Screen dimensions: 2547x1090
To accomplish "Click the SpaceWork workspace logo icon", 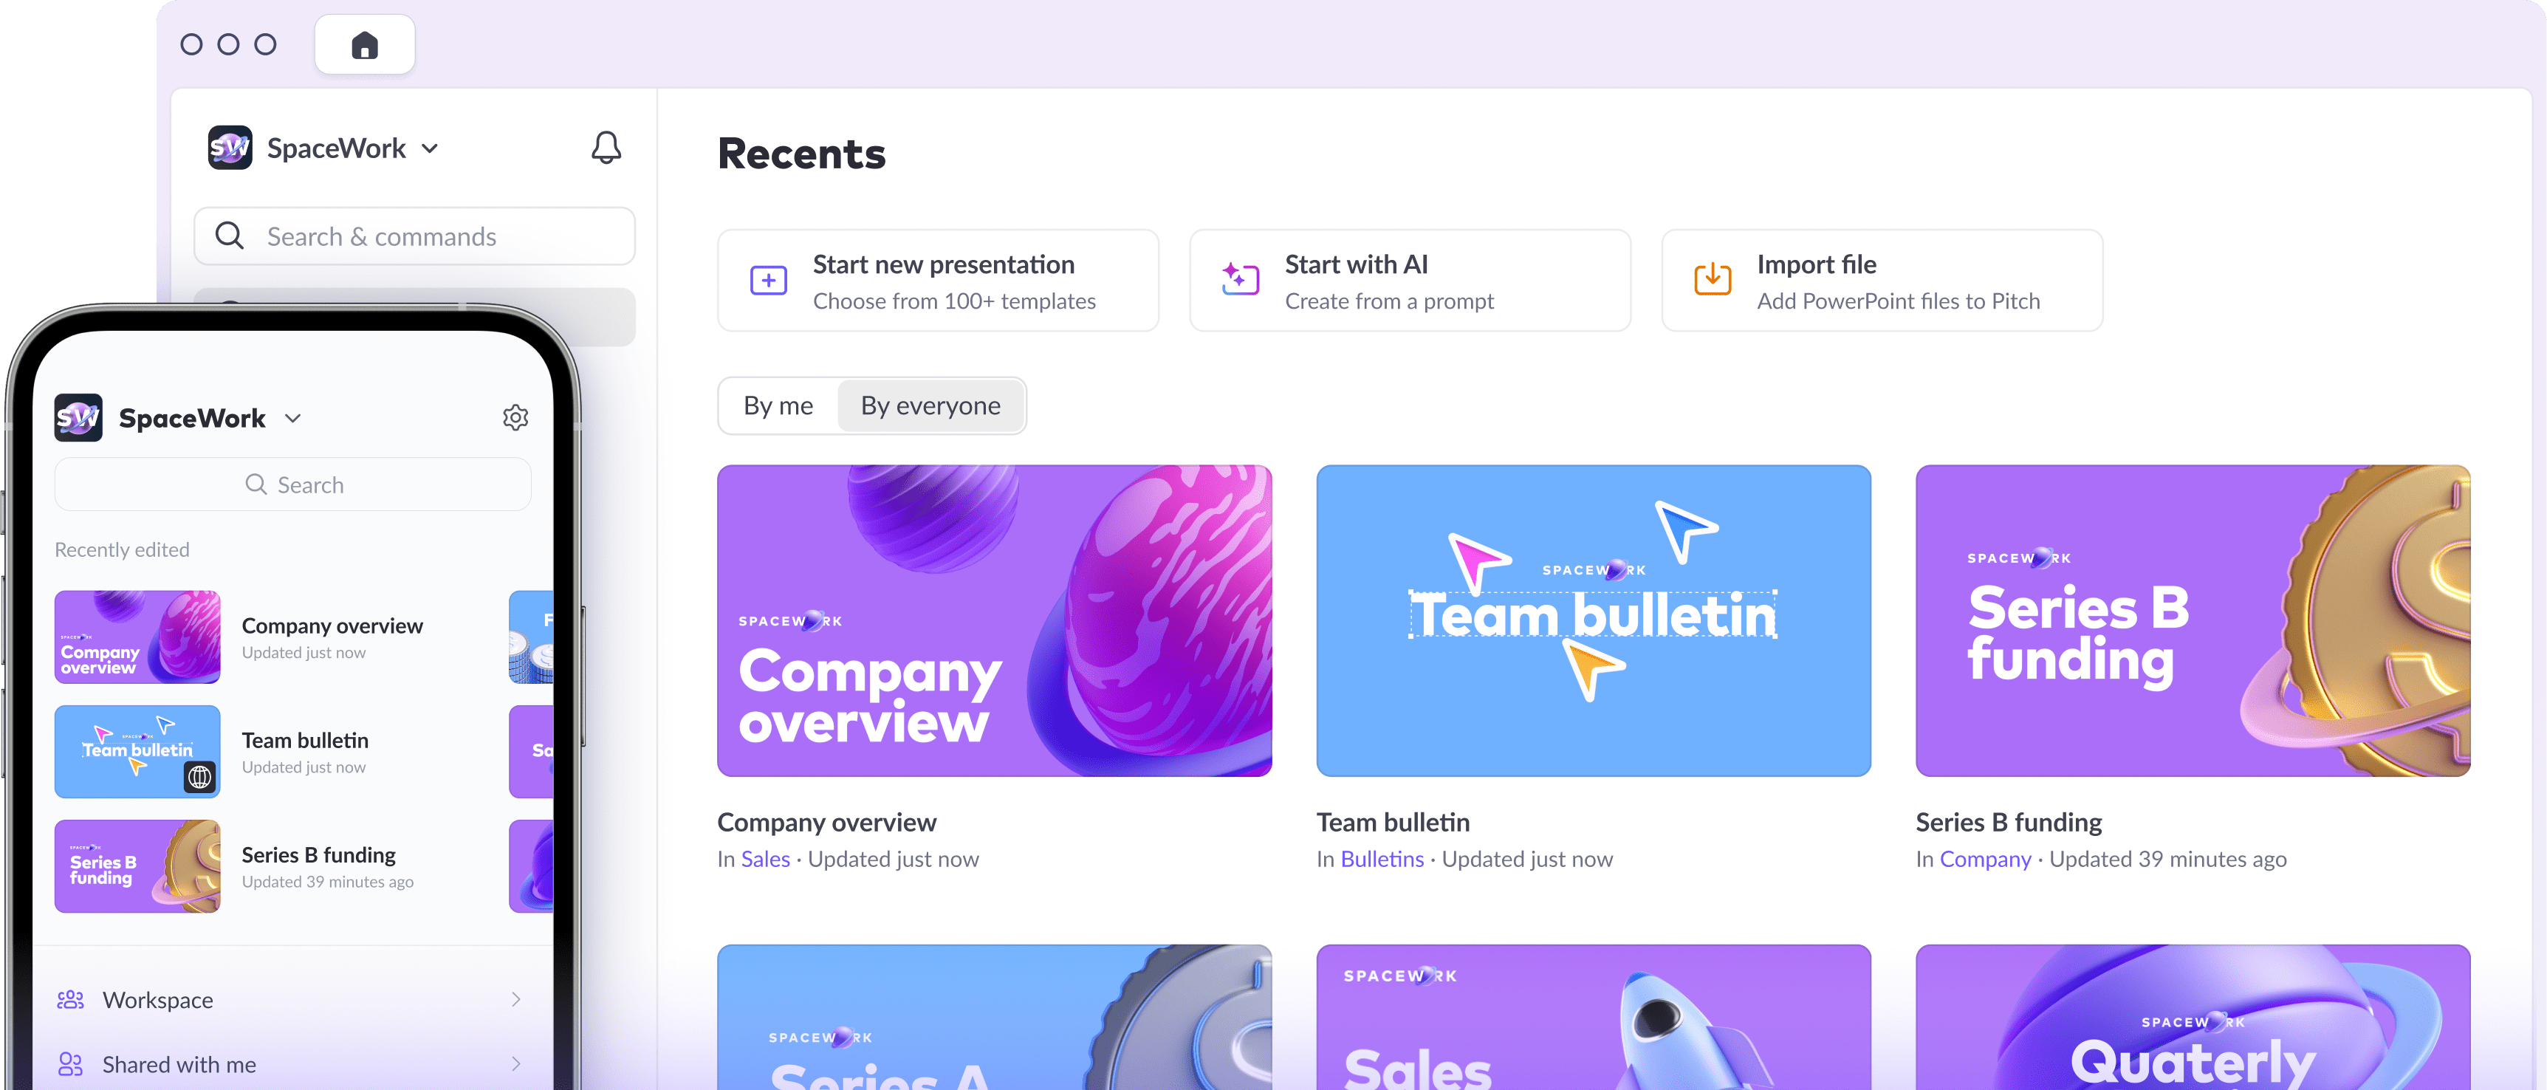I will pos(229,148).
